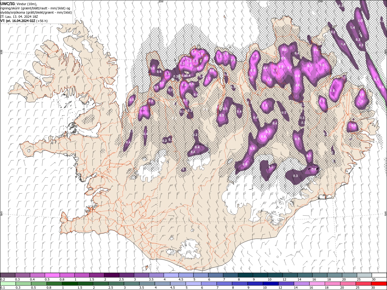The image size is (387, 290).
Task: Click the '(+56 h)' forecast offset text
Action: click(x=42, y=21)
